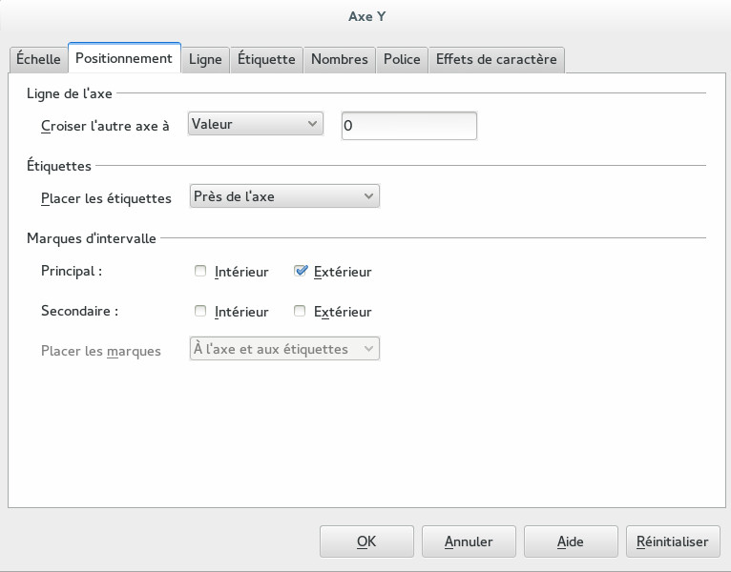
Task: Switch to the Échelle tab
Action: click(39, 59)
